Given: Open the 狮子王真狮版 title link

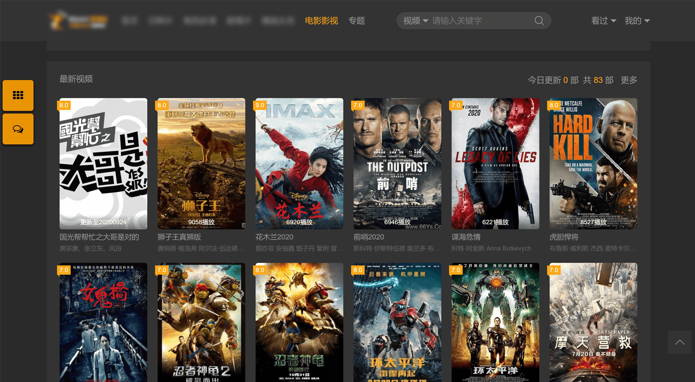Looking at the screenshot, I should tap(179, 237).
